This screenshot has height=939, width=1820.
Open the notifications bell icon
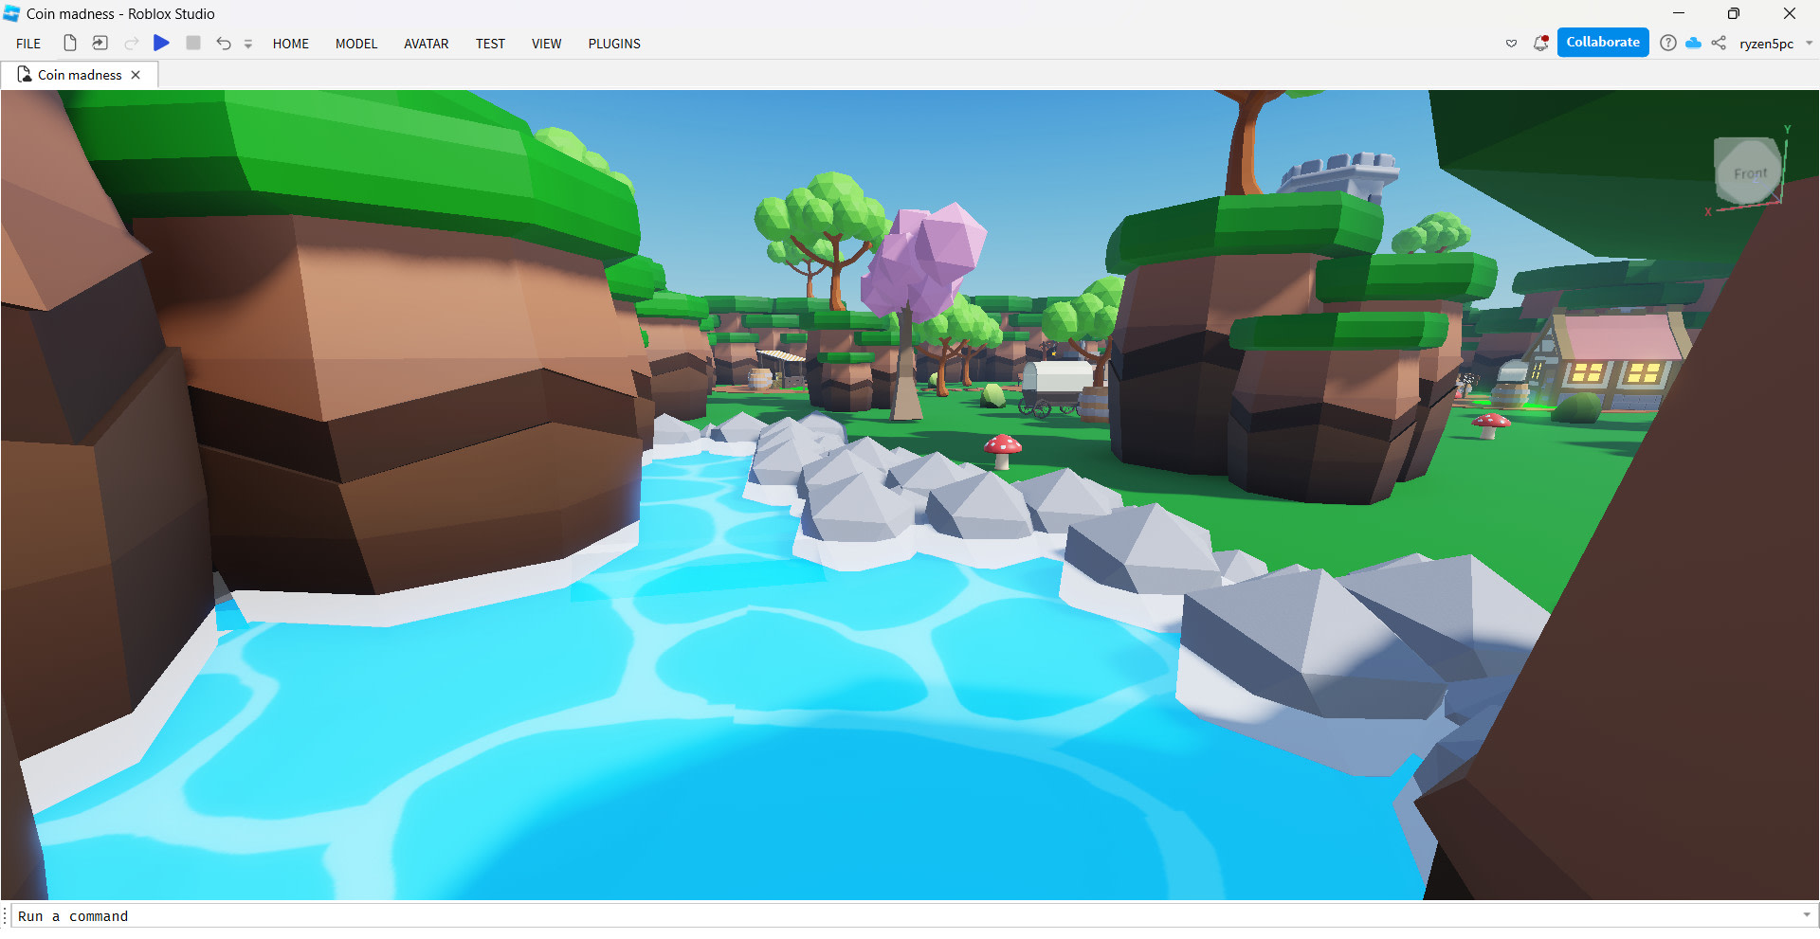click(x=1541, y=43)
